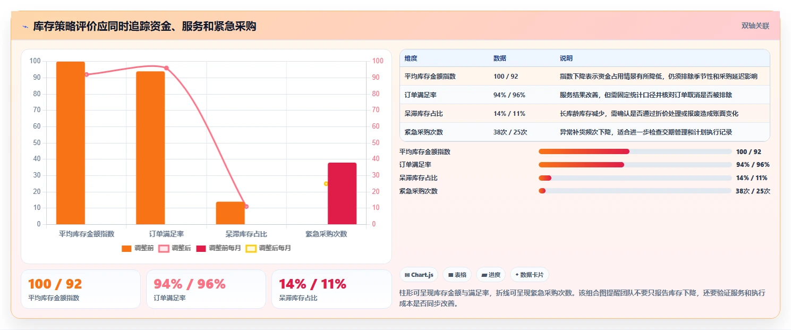Click the 说明 column header
The height and width of the screenshot is (330, 791).
(x=566, y=58)
